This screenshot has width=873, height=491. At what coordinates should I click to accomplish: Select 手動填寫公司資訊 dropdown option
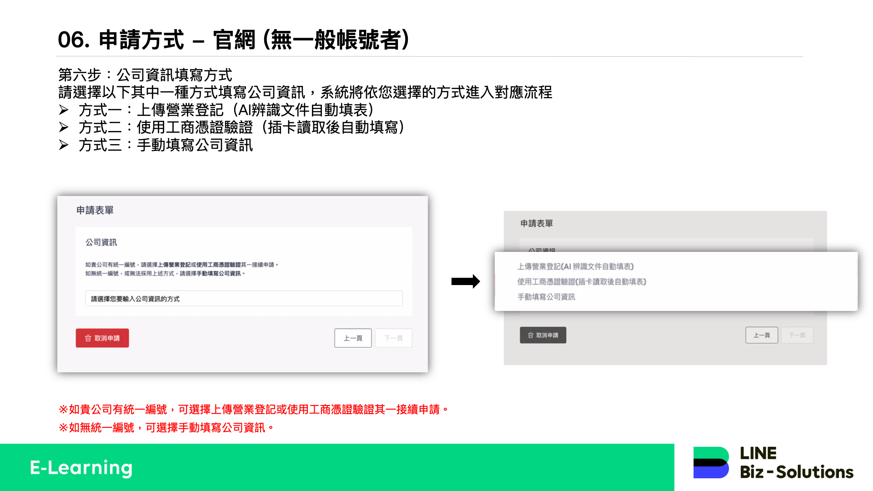(546, 297)
